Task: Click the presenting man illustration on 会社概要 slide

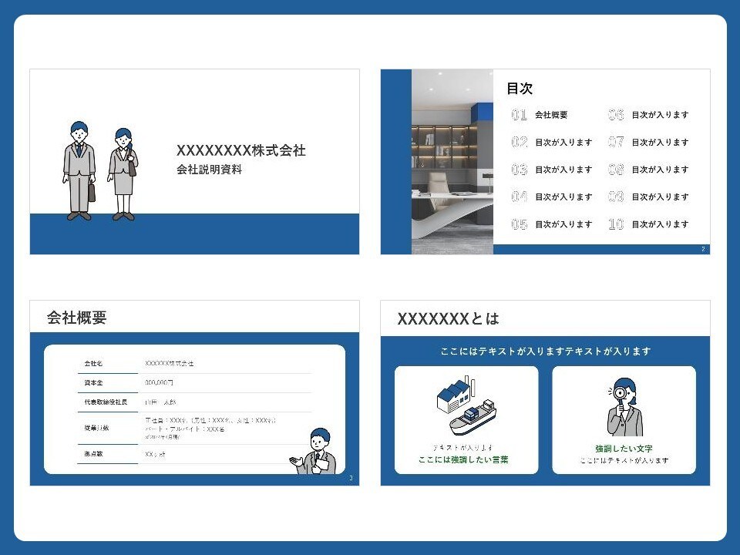Action: (x=314, y=451)
